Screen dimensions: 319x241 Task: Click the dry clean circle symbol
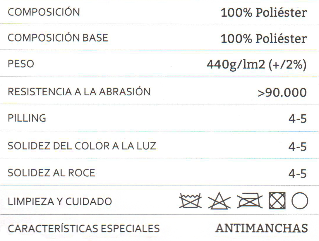(300, 201)
